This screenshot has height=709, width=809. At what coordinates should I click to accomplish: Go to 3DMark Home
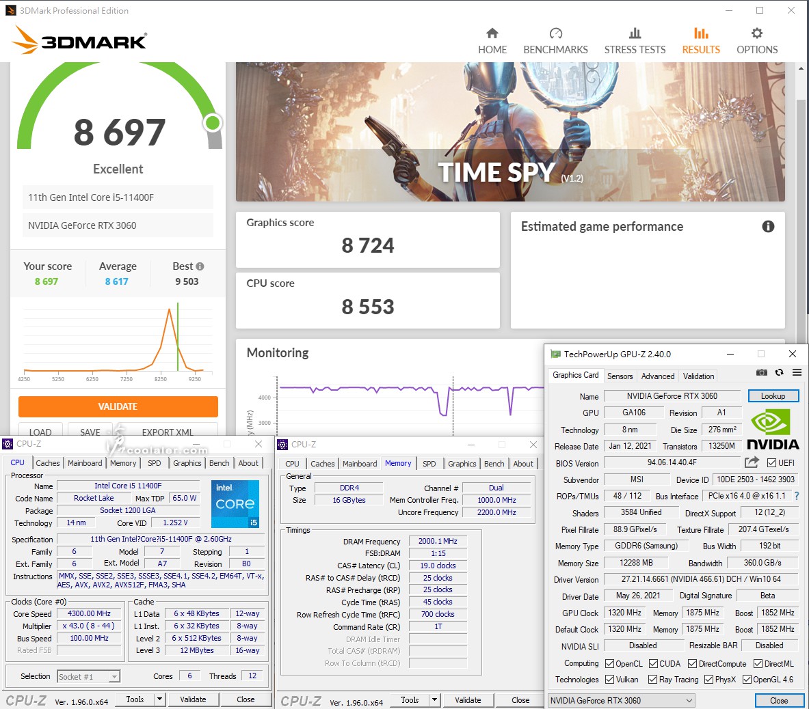pos(492,41)
